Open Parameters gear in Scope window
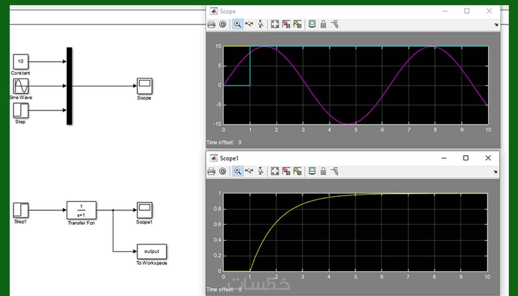518x296 pixels. point(223,24)
